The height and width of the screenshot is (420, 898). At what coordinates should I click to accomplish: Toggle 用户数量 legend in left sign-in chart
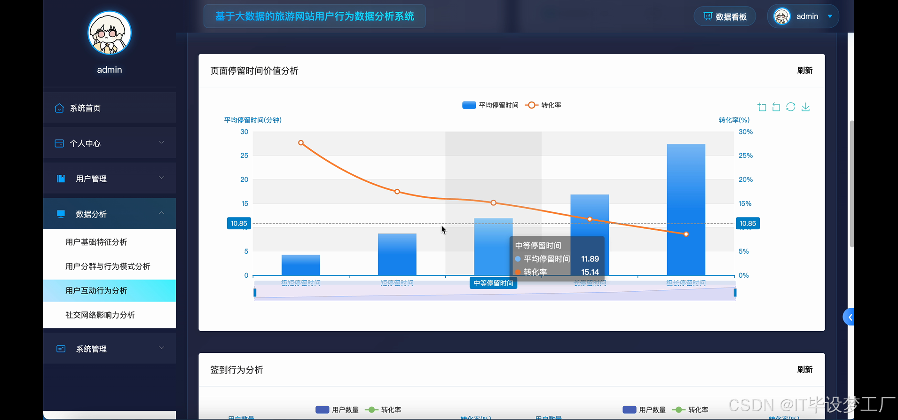point(337,410)
